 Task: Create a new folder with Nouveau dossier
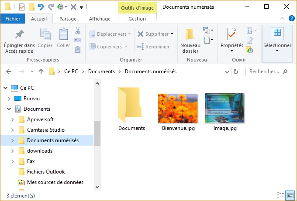pyautogui.click(x=190, y=41)
